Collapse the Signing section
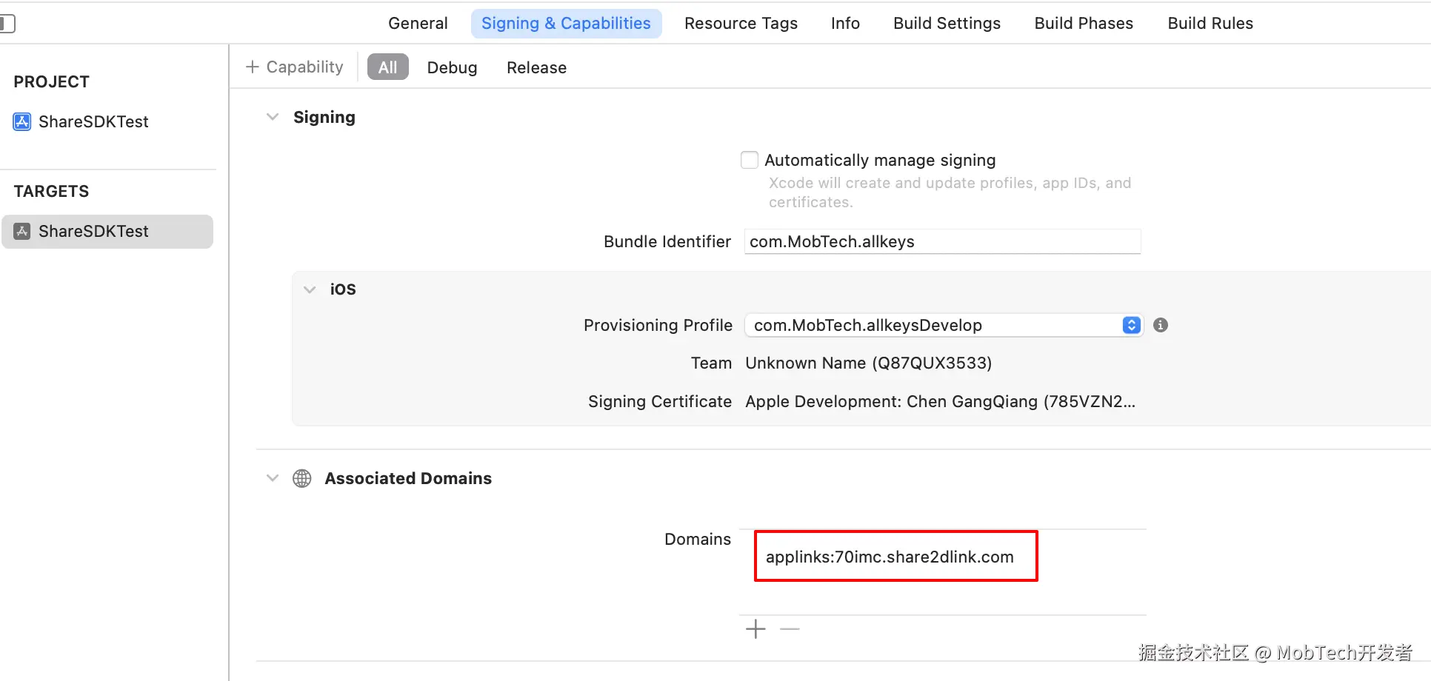1431x681 pixels. 273,117
